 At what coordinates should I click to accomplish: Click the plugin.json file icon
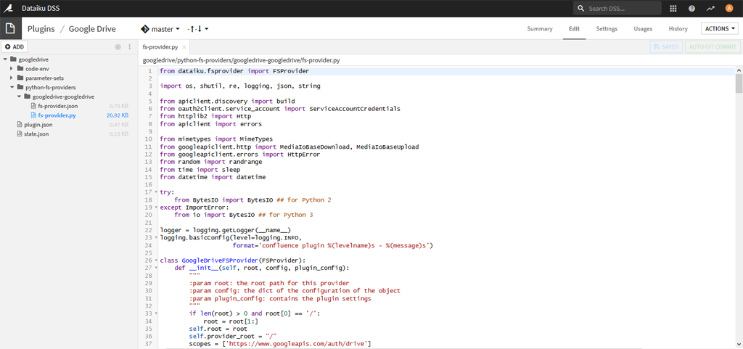click(x=20, y=125)
